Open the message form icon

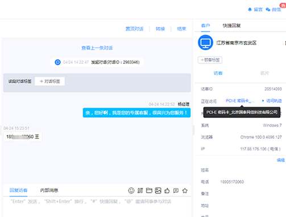point(176,190)
